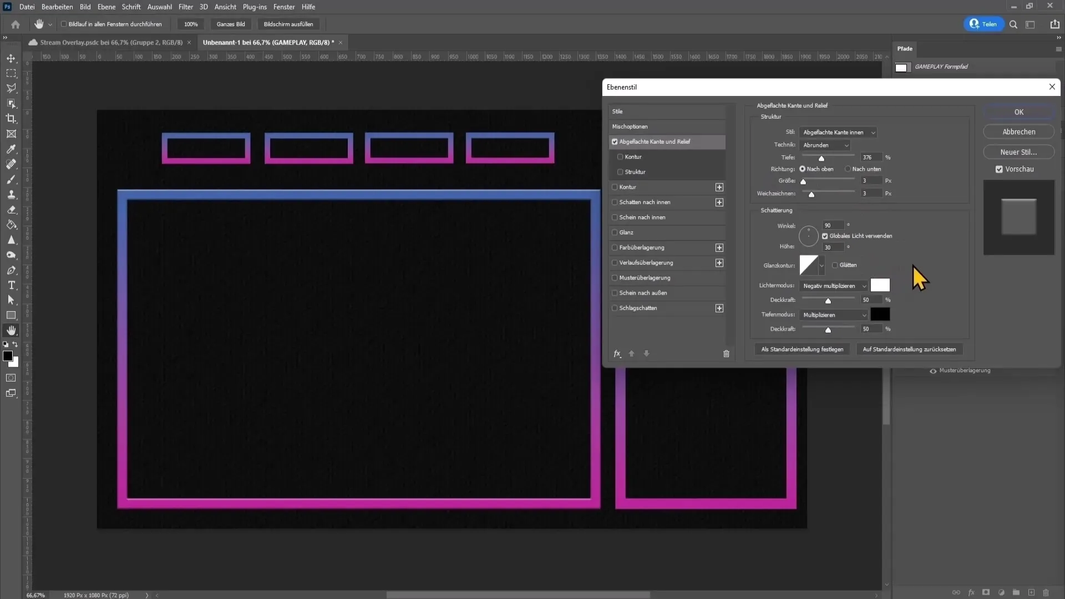This screenshot has height=599, width=1065.
Task: Select the Clone Stamp tool
Action: click(11, 195)
